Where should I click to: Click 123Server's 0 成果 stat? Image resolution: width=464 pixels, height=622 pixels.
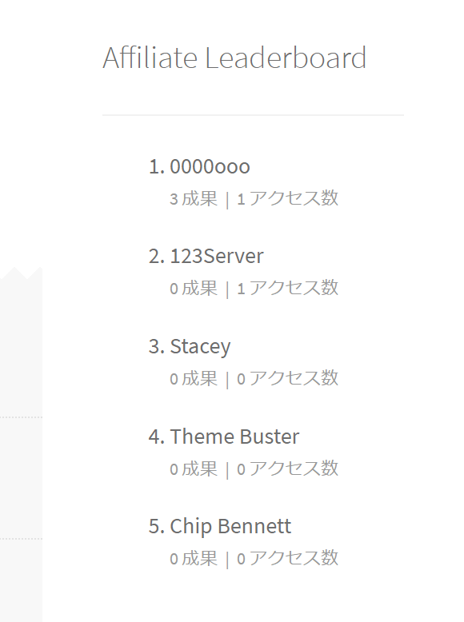[x=194, y=288]
